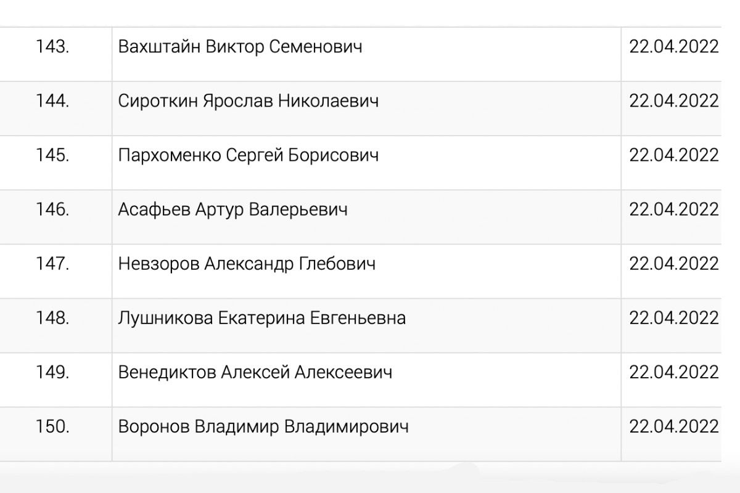Select row number 150

[x=52, y=426]
